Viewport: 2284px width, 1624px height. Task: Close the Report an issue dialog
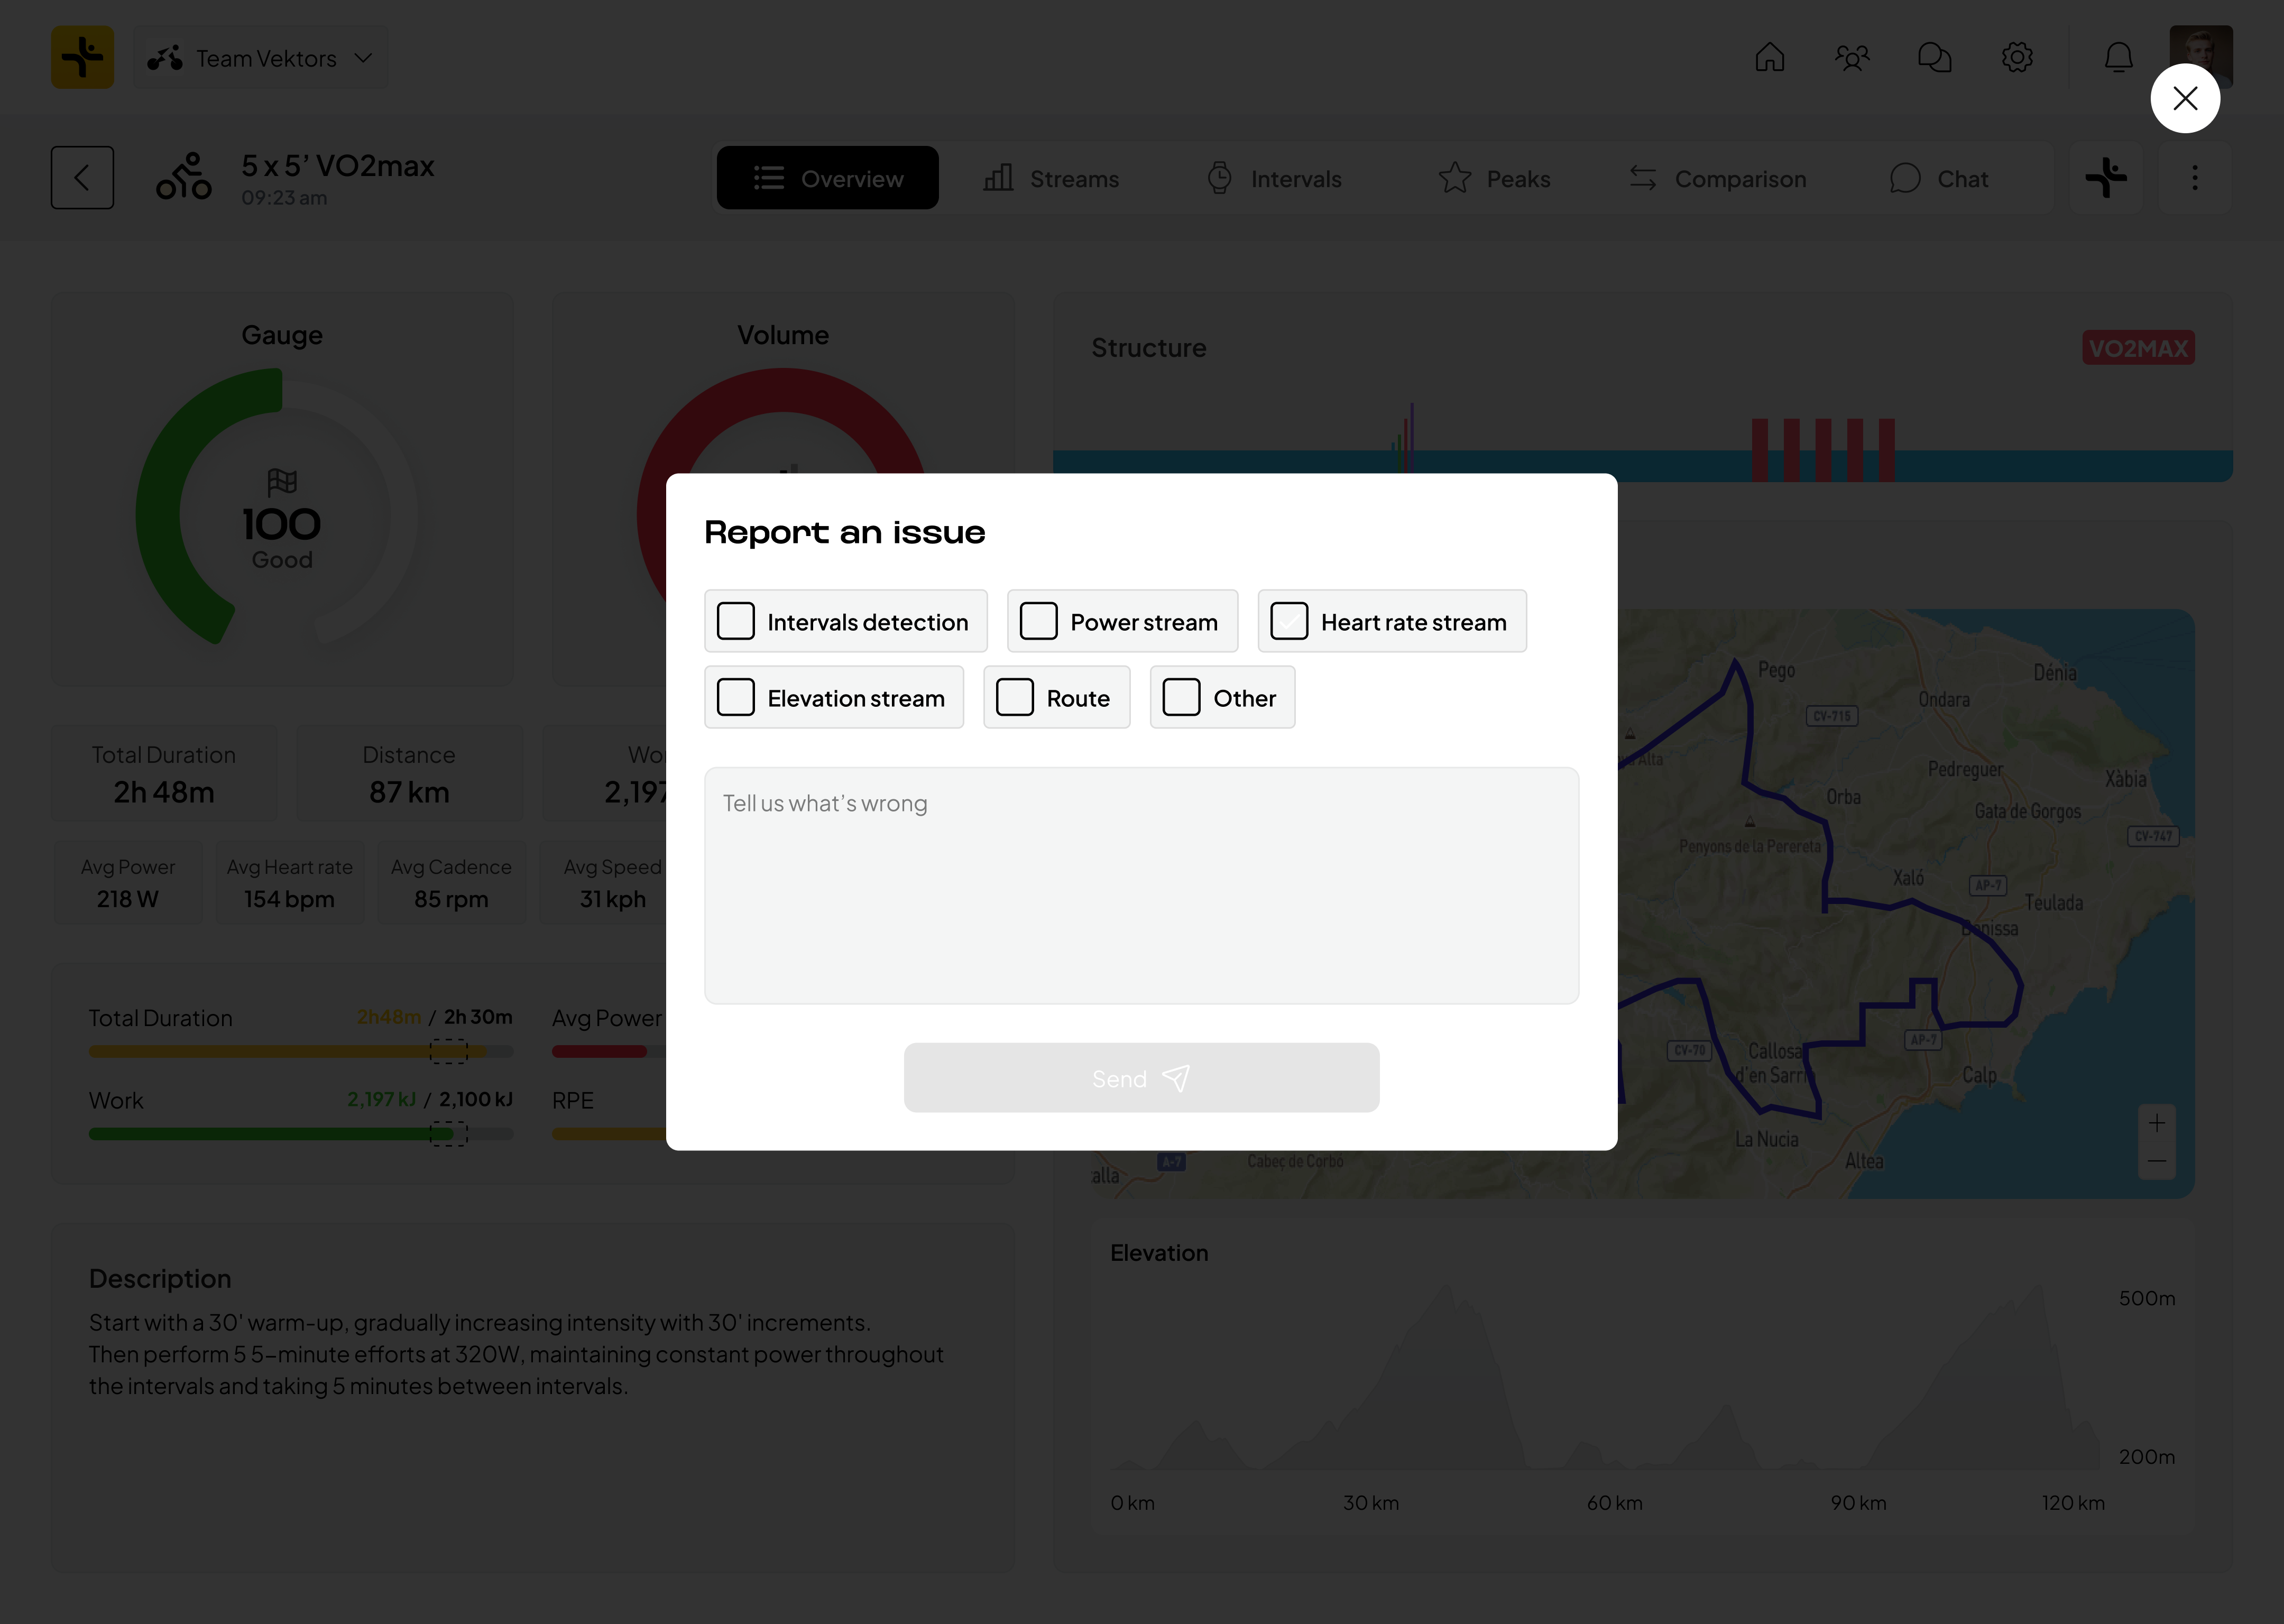(x=2185, y=98)
